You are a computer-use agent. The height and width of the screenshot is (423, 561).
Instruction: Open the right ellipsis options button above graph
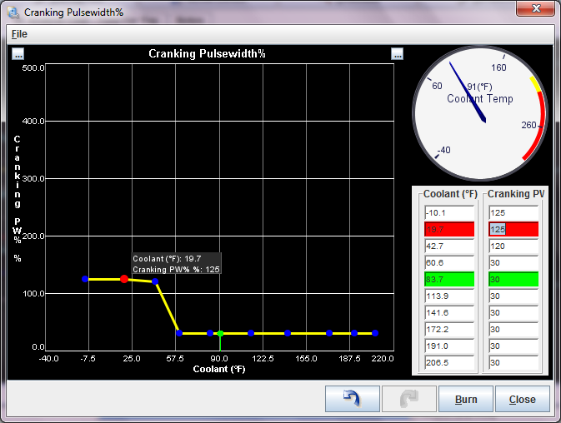pyautogui.click(x=397, y=54)
